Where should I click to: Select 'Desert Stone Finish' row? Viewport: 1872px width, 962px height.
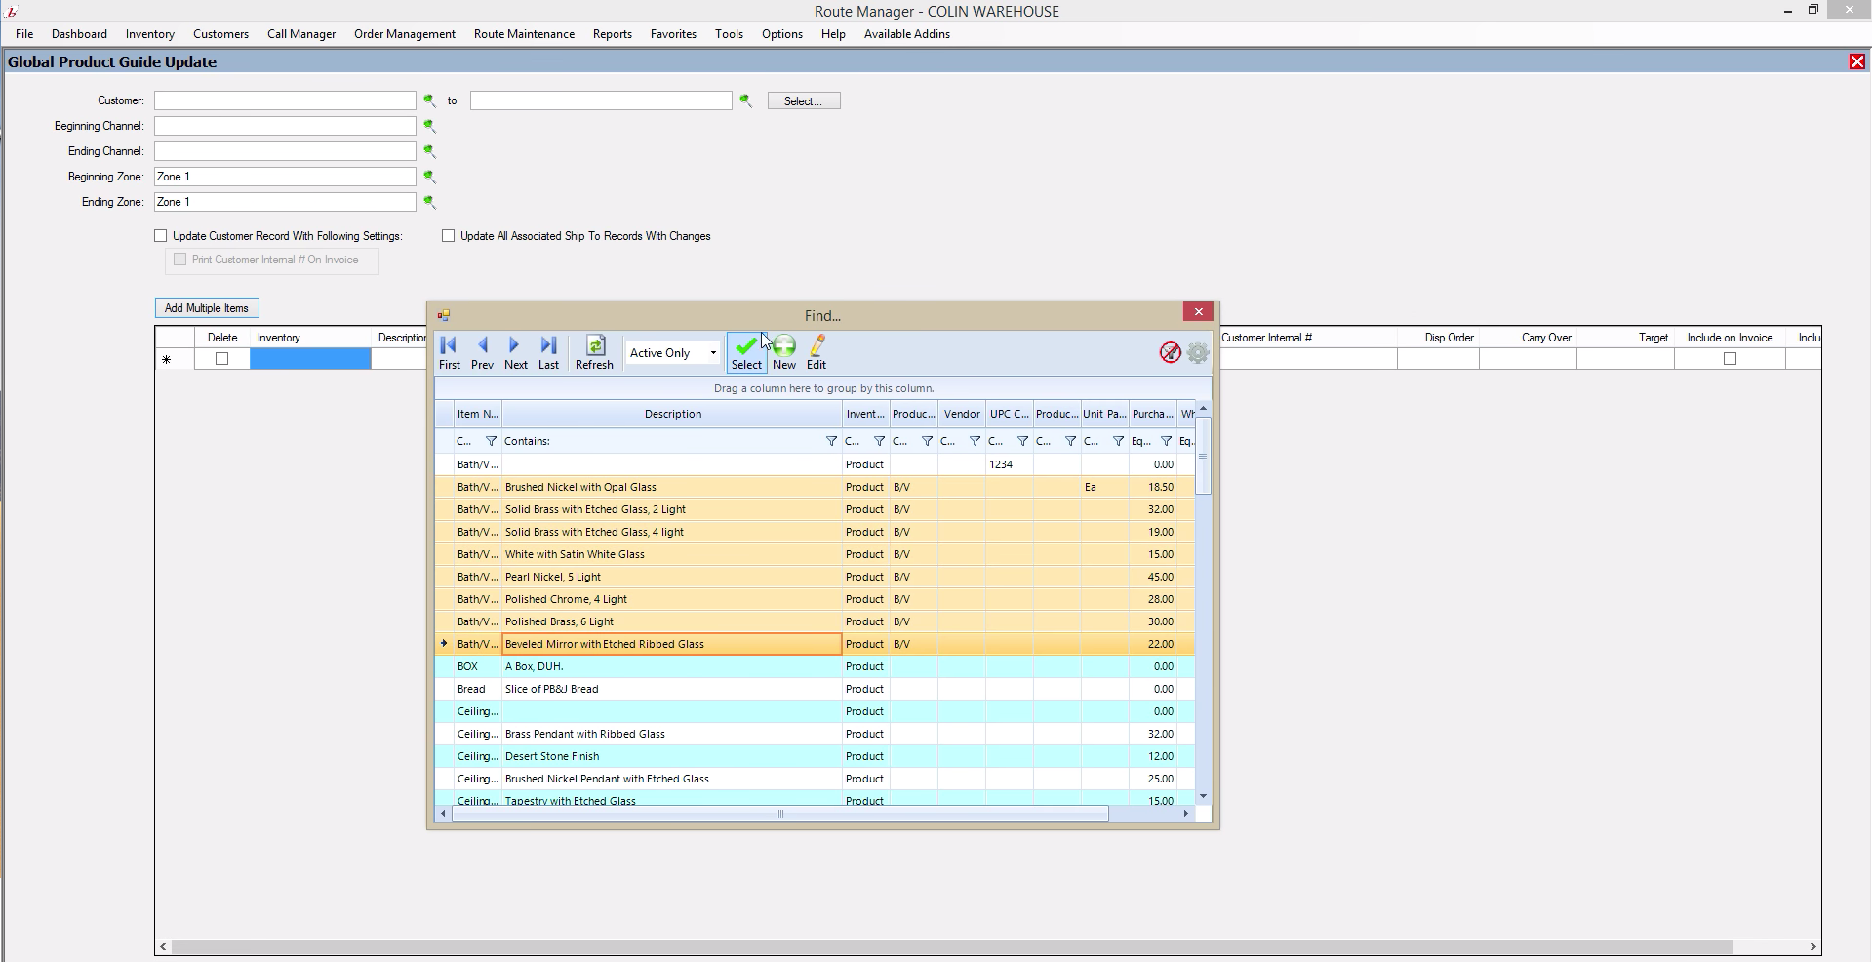(x=815, y=756)
